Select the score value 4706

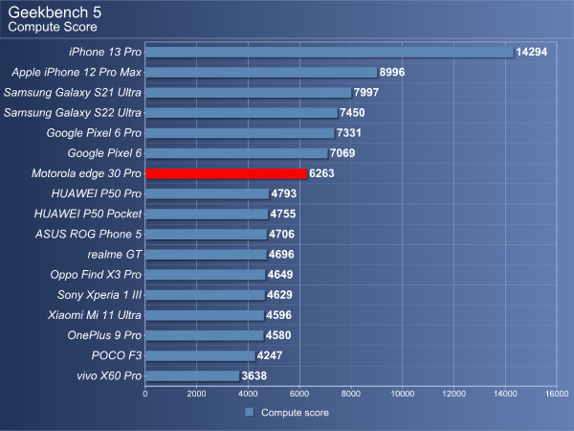pos(281,235)
